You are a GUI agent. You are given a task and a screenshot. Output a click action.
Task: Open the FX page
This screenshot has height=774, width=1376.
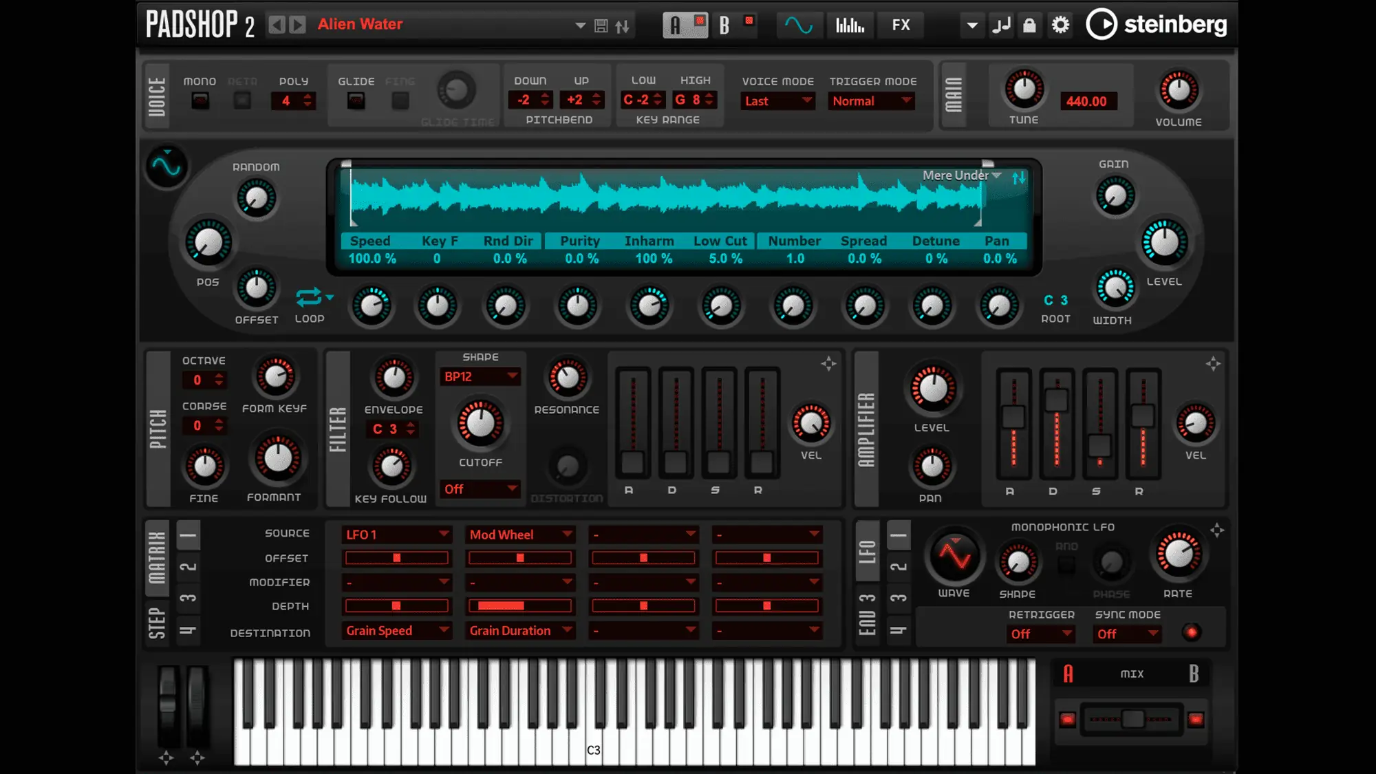[x=901, y=25]
